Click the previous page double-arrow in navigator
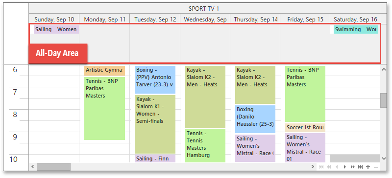The width and height of the screenshot is (392, 178). click(329, 167)
